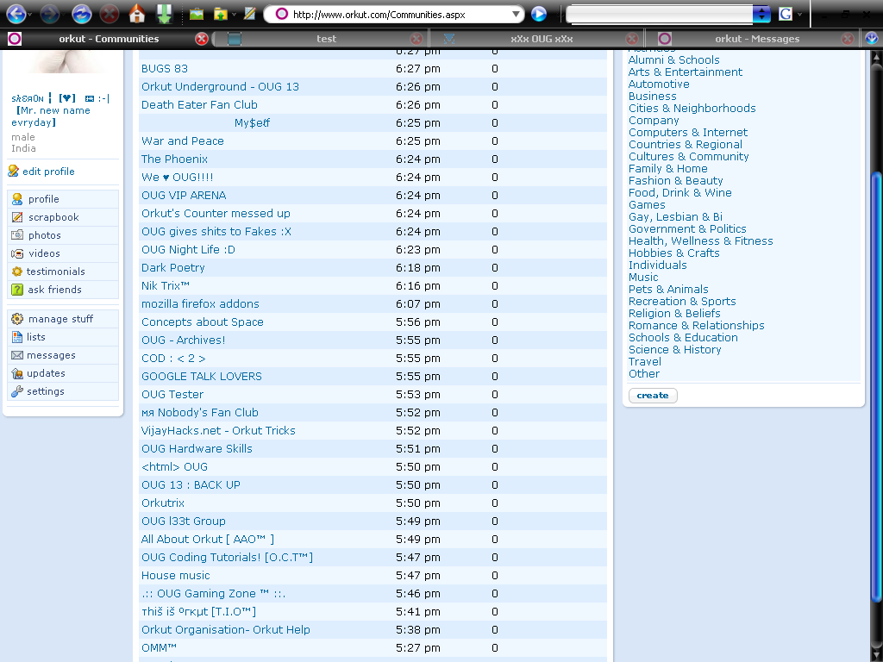Open the home page via house icon

137,14
